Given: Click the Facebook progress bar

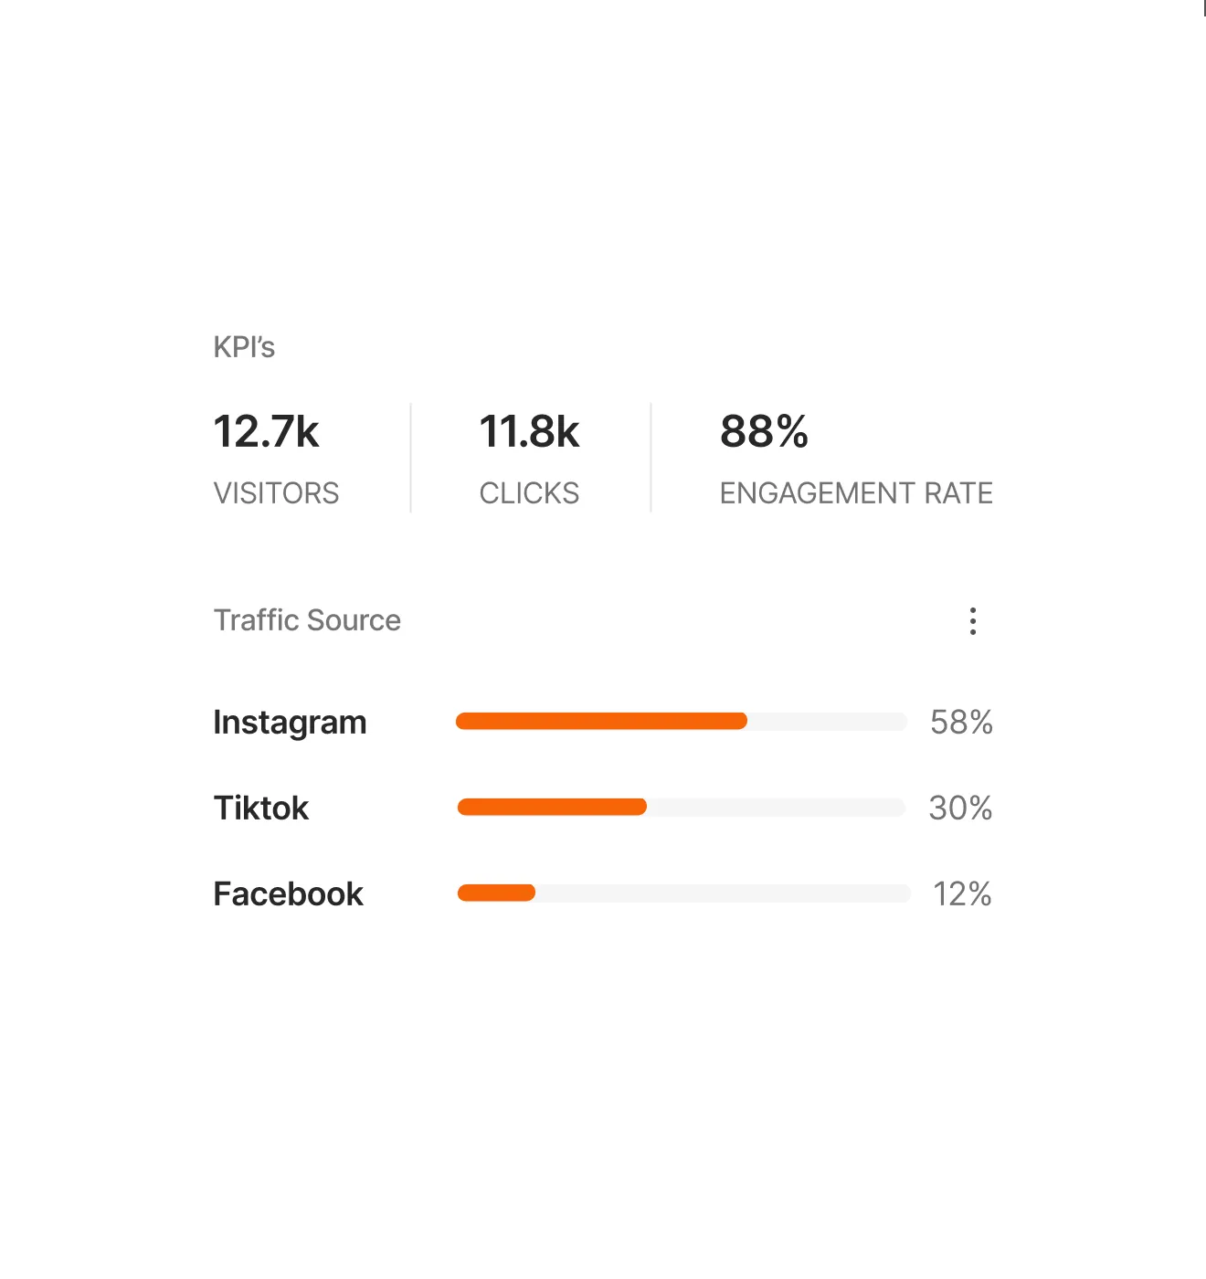Looking at the screenshot, I should pyautogui.click(x=684, y=893).
